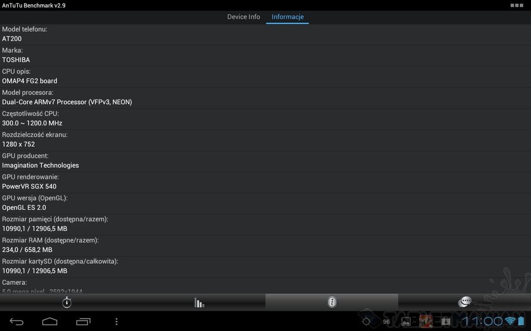531x331 pixels.
Task: Open the recent apps button
Action: 83,321
